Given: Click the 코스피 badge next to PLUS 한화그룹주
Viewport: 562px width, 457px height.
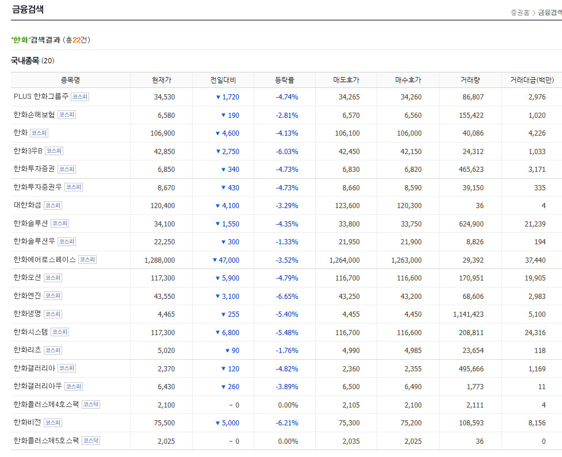Looking at the screenshot, I should click(x=80, y=97).
